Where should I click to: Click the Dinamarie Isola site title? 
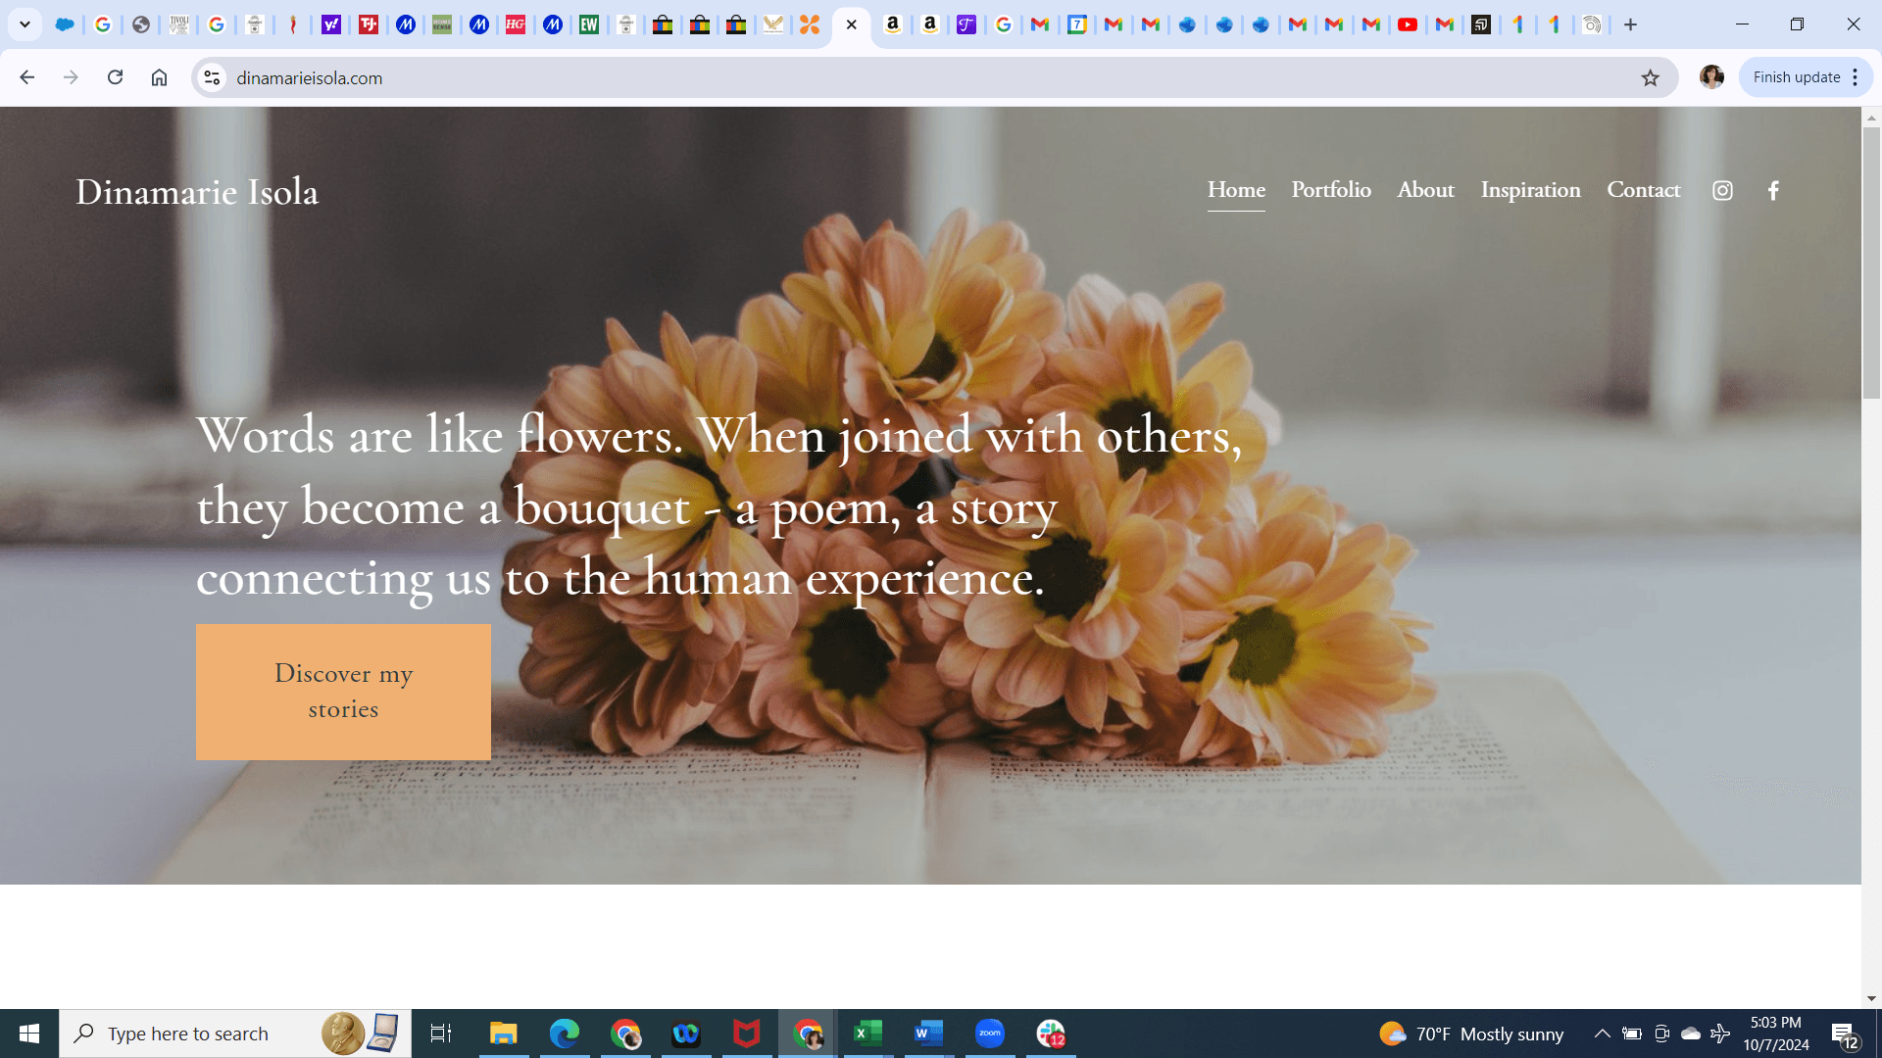[197, 192]
